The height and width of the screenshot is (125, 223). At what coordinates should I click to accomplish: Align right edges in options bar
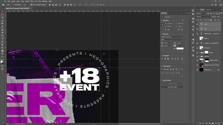click(x=56, y=5)
